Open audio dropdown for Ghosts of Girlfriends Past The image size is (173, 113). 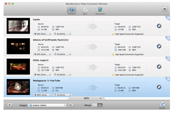coord(42,54)
